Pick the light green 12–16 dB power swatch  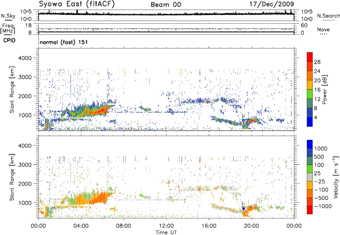pos(310,94)
